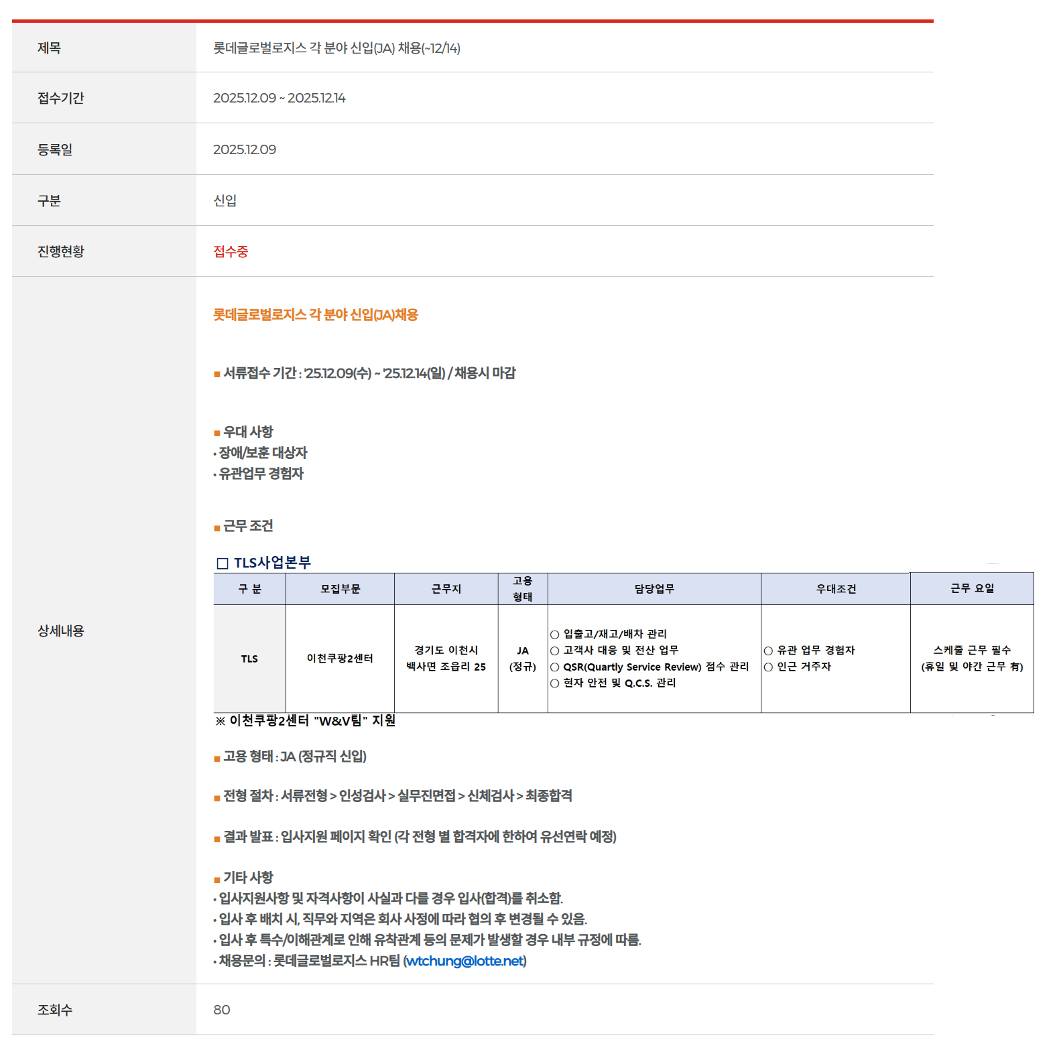Click the circle bullet beside 인근 거주자
The width and height of the screenshot is (1059, 1062).
pyautogui.click(x=768, y=667)
